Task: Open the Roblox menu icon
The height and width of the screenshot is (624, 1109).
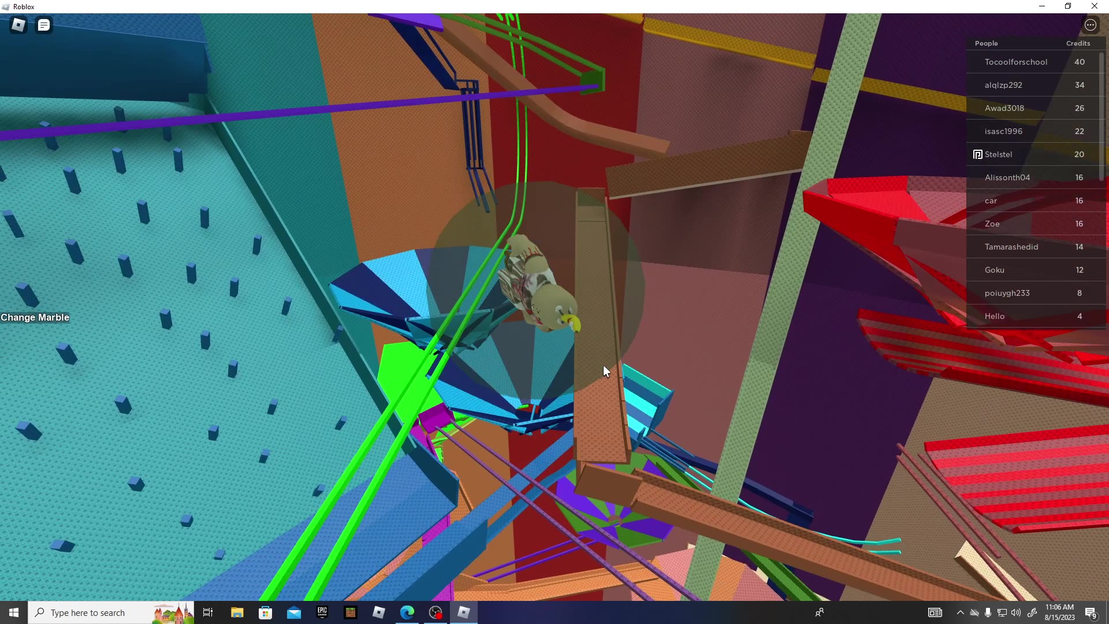Action: 18,25
